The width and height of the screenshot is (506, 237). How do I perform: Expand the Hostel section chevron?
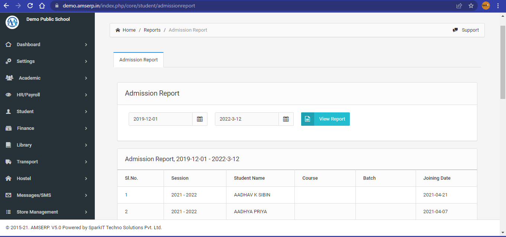(87, 178)
